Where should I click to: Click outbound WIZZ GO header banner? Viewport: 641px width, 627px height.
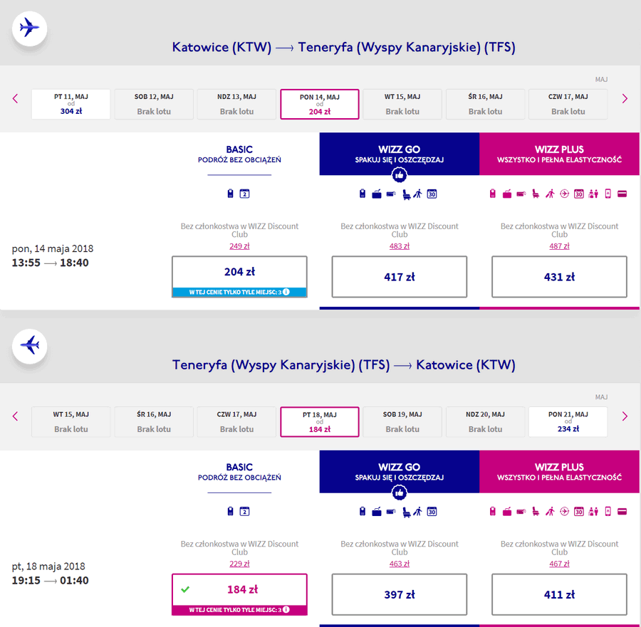click(400, 154)
